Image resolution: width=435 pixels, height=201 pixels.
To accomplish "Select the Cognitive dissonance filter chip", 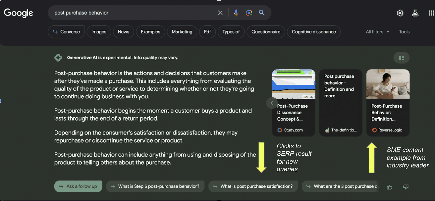I will pyautogui.click(x=313, y=32).
